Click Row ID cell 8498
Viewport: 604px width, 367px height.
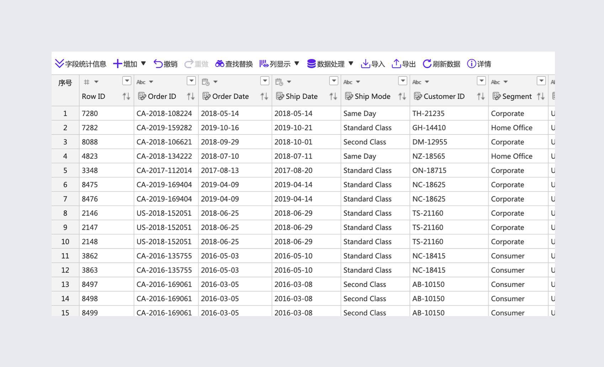107,298
